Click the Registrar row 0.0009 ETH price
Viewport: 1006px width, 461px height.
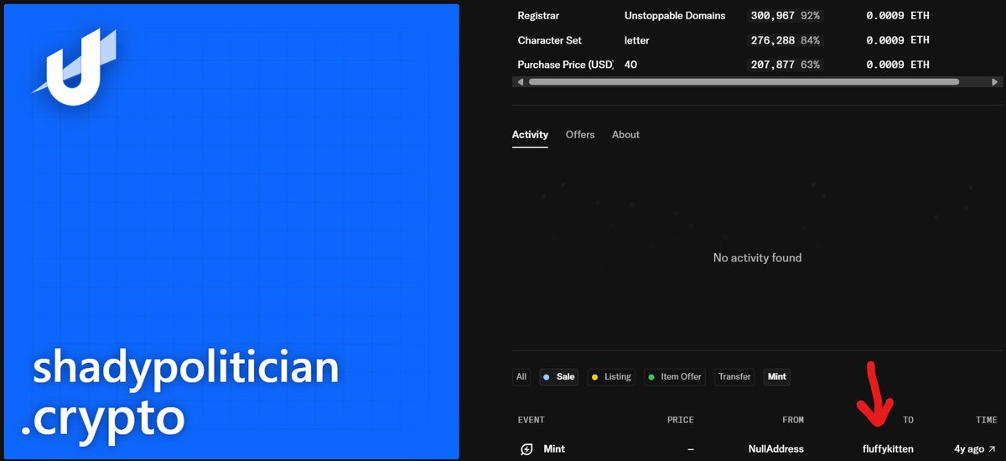click(x=898, y=16)
